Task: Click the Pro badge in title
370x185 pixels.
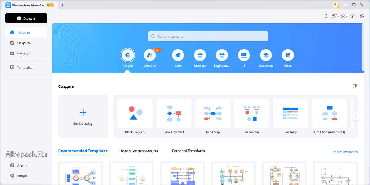Action: click(x=50, y=5)
